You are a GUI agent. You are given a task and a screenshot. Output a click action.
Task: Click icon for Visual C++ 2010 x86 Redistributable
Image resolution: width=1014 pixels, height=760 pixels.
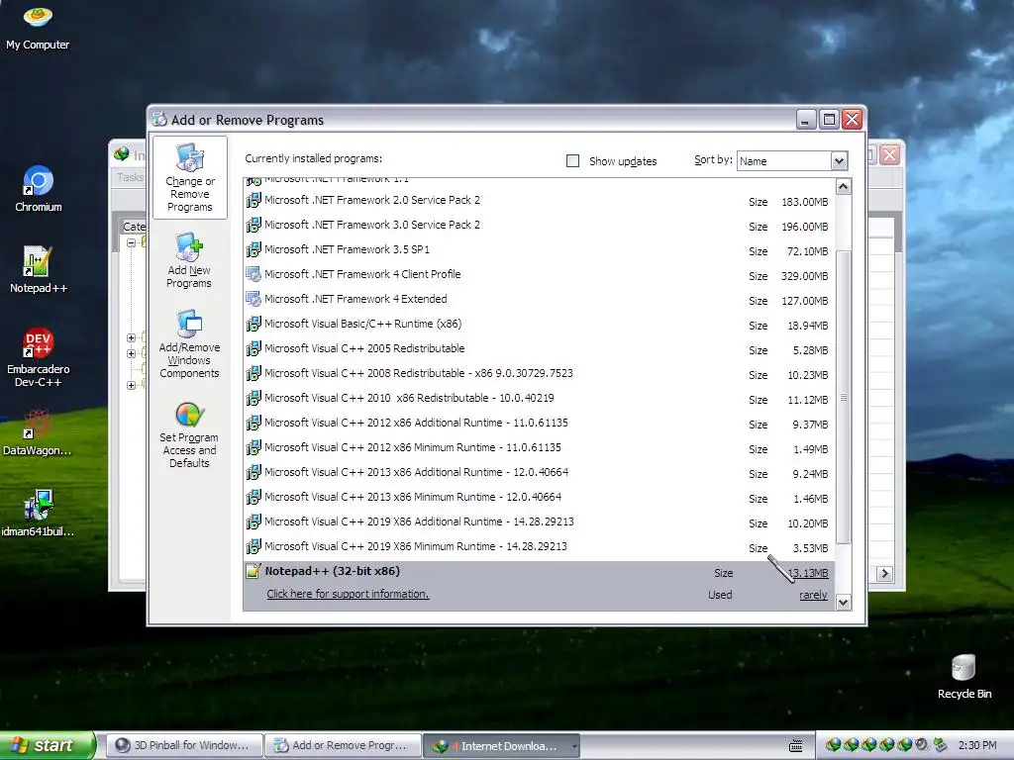[253, 398]
